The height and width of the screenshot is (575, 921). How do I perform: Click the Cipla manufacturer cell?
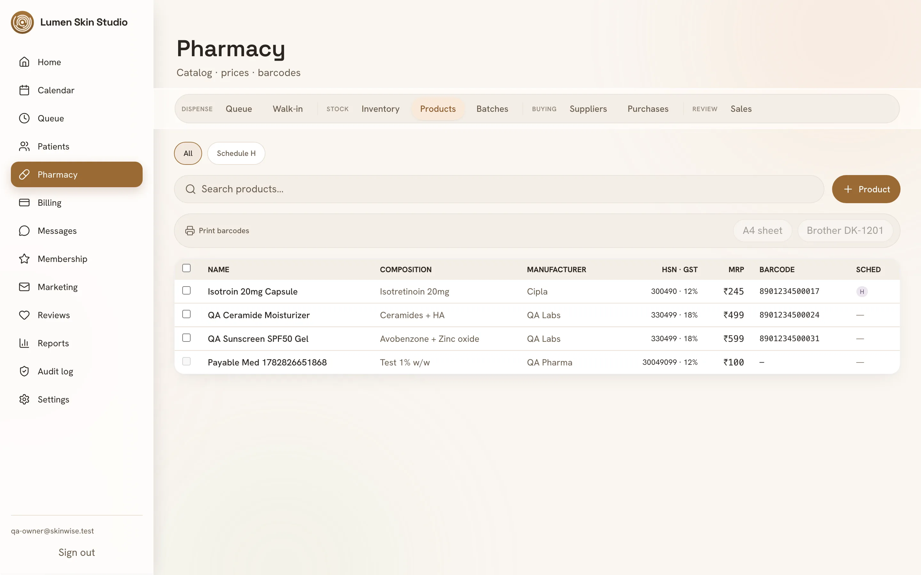[x=537, y=292]
